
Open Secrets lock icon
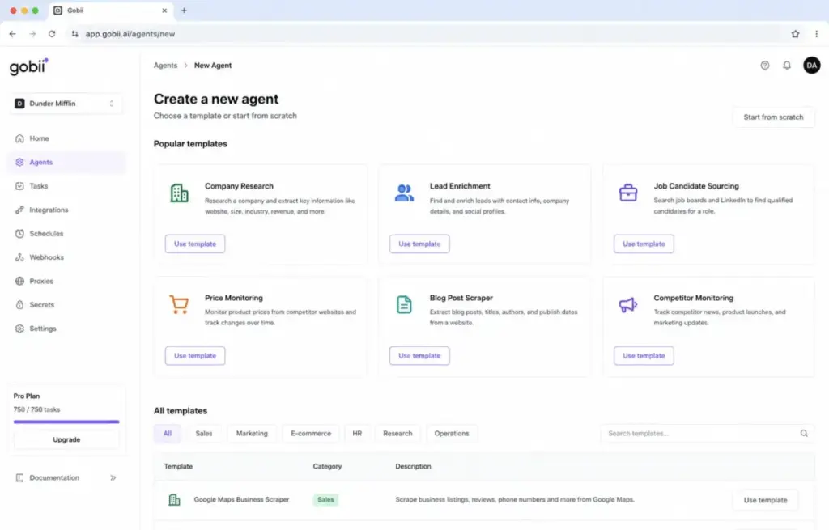coord(19,305)
